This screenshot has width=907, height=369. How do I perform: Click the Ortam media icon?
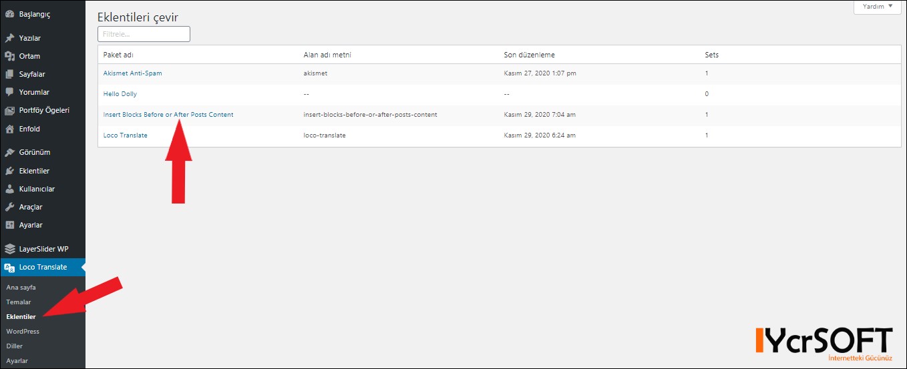[9, 56]
